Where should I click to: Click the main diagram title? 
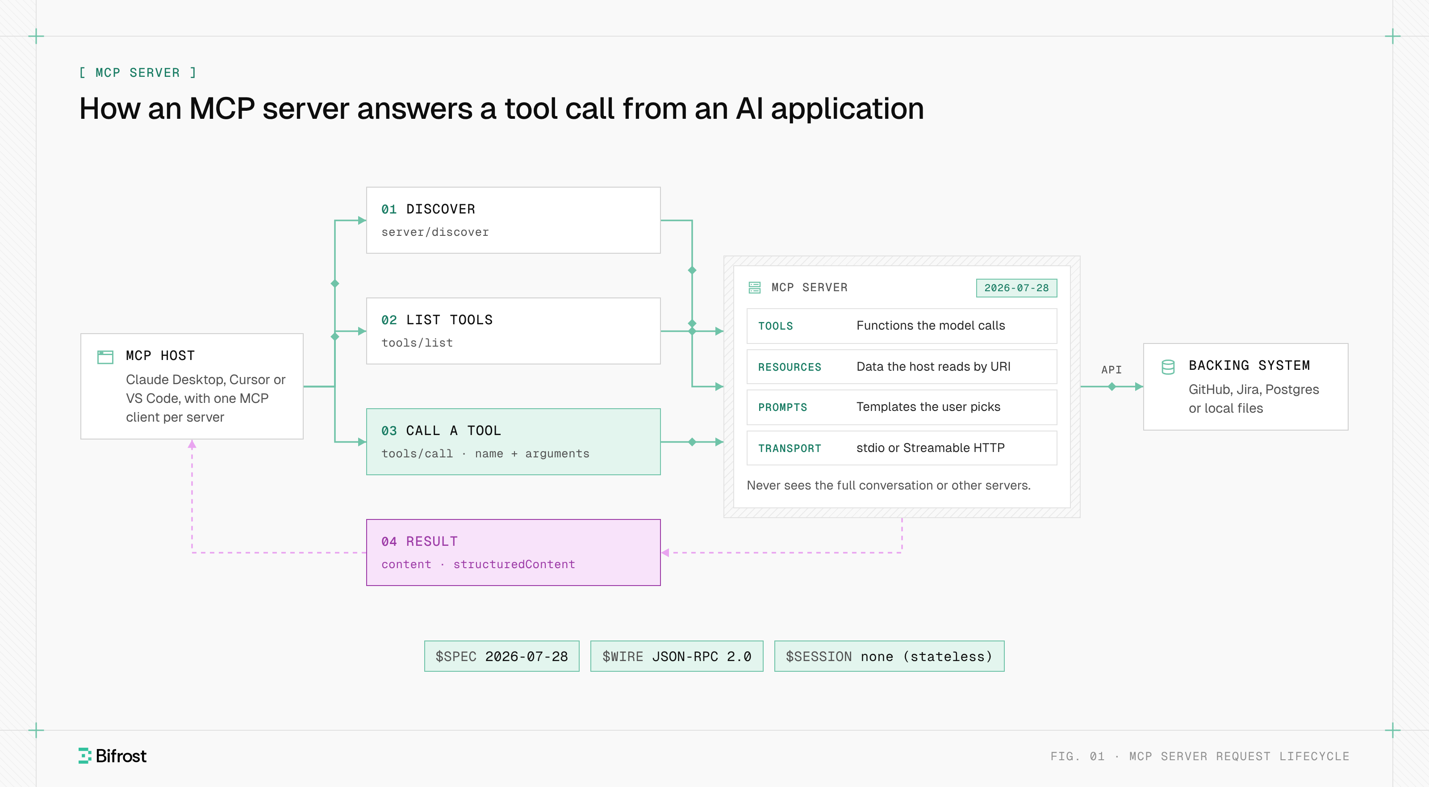(x=501, y=109)
